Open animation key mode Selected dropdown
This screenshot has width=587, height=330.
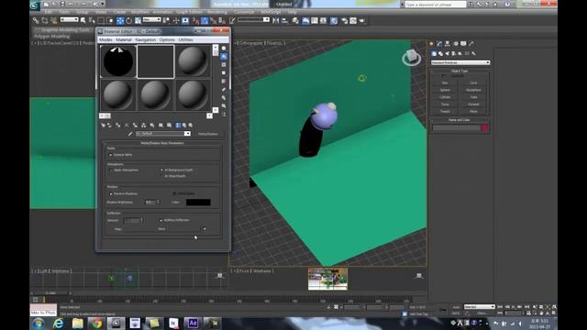coord(479,307)
